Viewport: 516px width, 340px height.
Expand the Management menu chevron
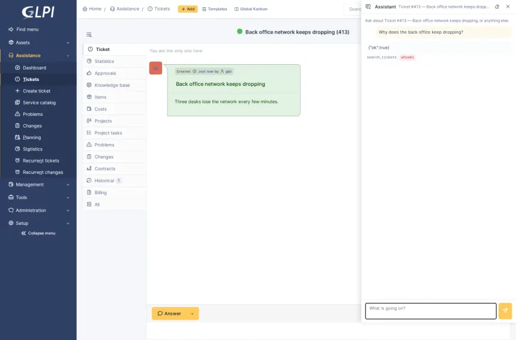tap(68, 185)
